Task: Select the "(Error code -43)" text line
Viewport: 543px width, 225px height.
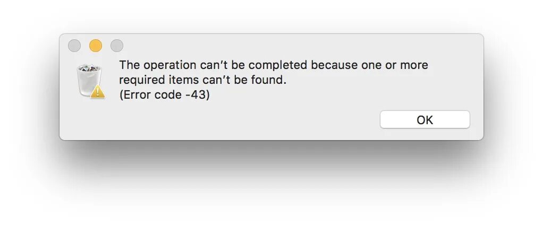Action: point(165,94)
